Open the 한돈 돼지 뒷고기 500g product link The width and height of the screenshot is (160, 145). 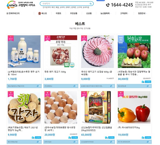[x=55, y=72]
